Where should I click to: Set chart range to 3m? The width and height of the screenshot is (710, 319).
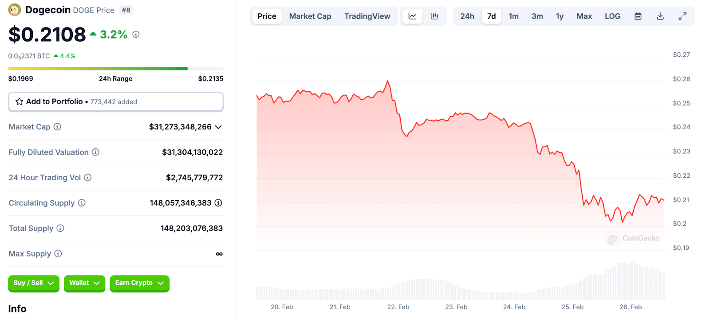click(x=537, y=16)
